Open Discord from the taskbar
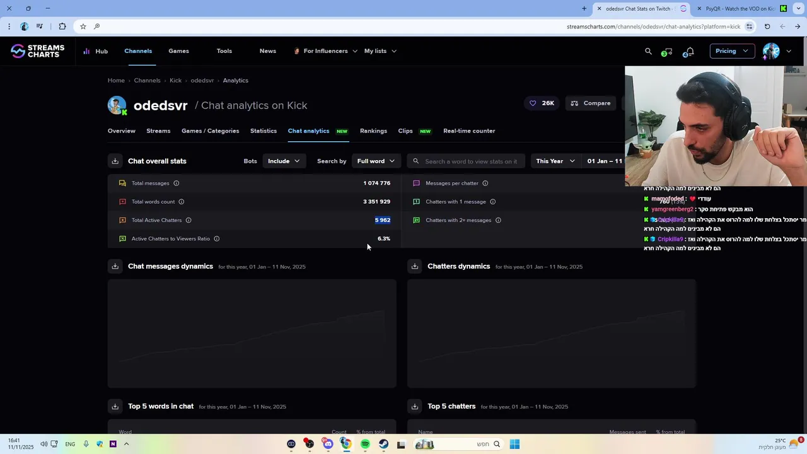The width and height of the screenshot is (807, 454). pos(328,445)
